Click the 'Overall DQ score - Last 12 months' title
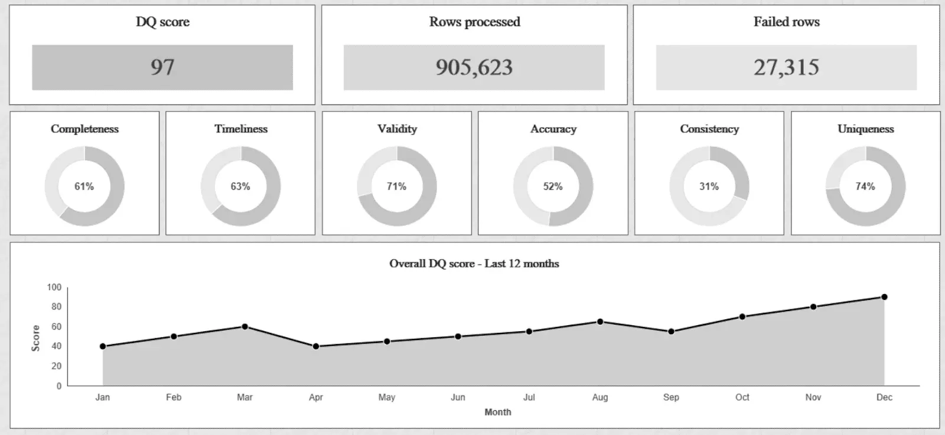Image resolution: width=945 pixels, height=435 pixels. coord(474,264)
